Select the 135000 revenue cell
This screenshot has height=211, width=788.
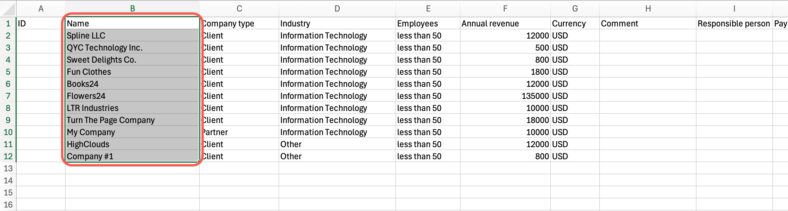pos(505,96)
